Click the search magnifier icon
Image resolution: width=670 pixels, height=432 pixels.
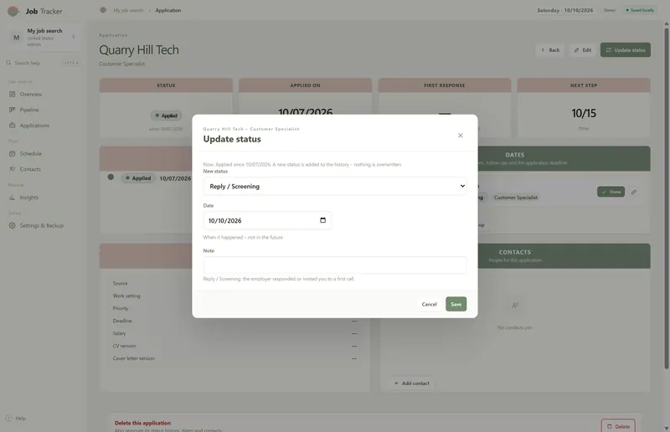[8, 63]
